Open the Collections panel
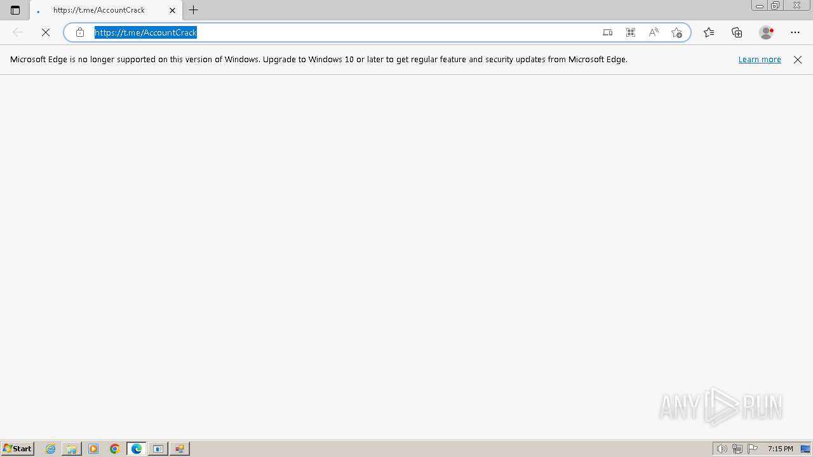 pyautogui.click(x=737, y=32)
